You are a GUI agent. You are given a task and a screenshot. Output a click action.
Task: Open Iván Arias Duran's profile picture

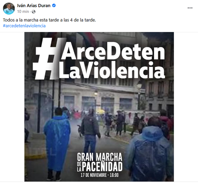click(x=9, y=9)
